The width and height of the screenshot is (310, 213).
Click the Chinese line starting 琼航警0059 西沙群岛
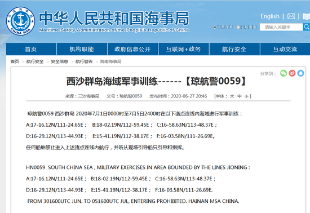(x=135, y=114)
